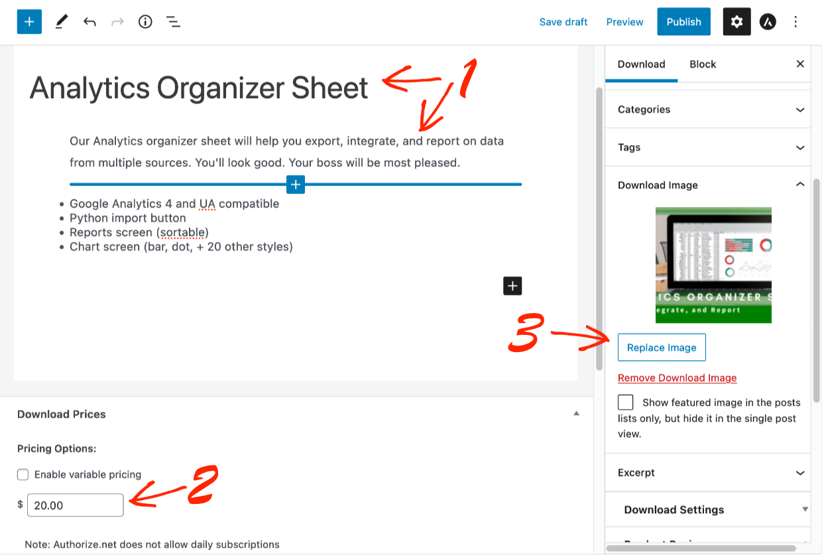View document details information icon
This screenshot has height=555, width=822.
[145, 21]
